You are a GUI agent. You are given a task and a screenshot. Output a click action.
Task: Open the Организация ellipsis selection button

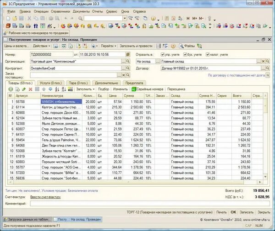[123, 61]
